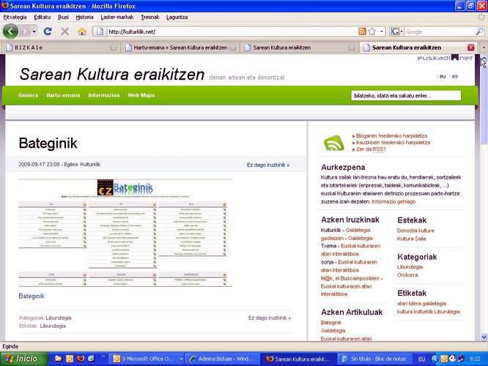This screenshot has height=366, width=488.
Task: Open the Historia menu
Action: click(84, 18)
